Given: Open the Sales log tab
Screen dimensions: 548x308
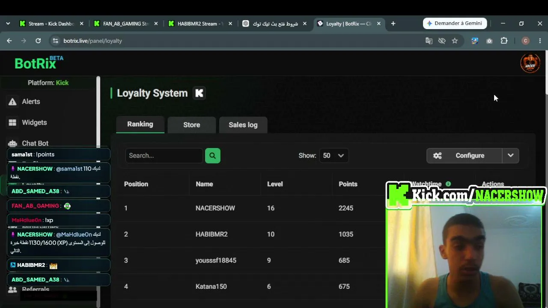Looking at the screenshot, I should tap(243, 124).
